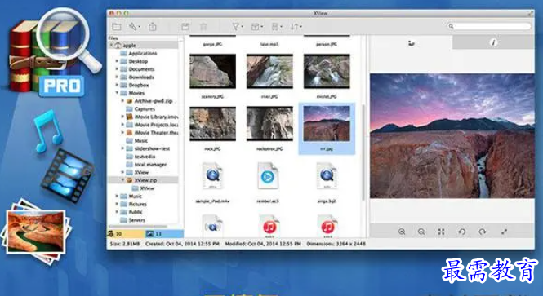Screen dimensions: 543x296
Task: Rotate the preview image counterclockwise
Action: point(461,232)
